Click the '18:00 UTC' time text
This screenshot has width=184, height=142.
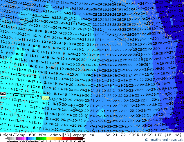pos(152,135)
